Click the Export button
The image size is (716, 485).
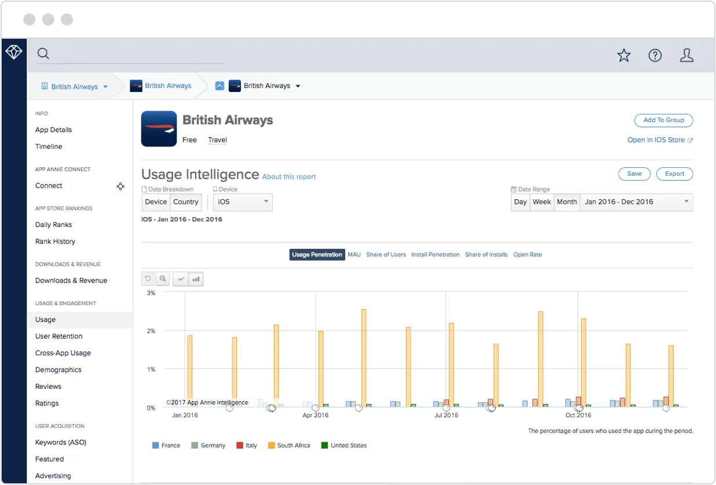tap(675, 174)
